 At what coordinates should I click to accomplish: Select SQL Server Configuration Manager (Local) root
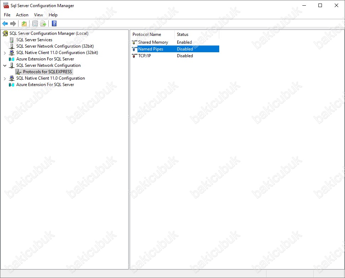(x=49, y=33)
